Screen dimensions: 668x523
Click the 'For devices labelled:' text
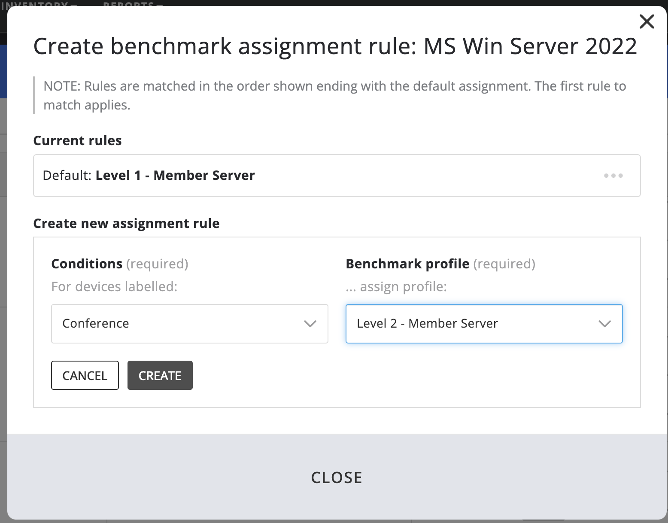point(114,286)
